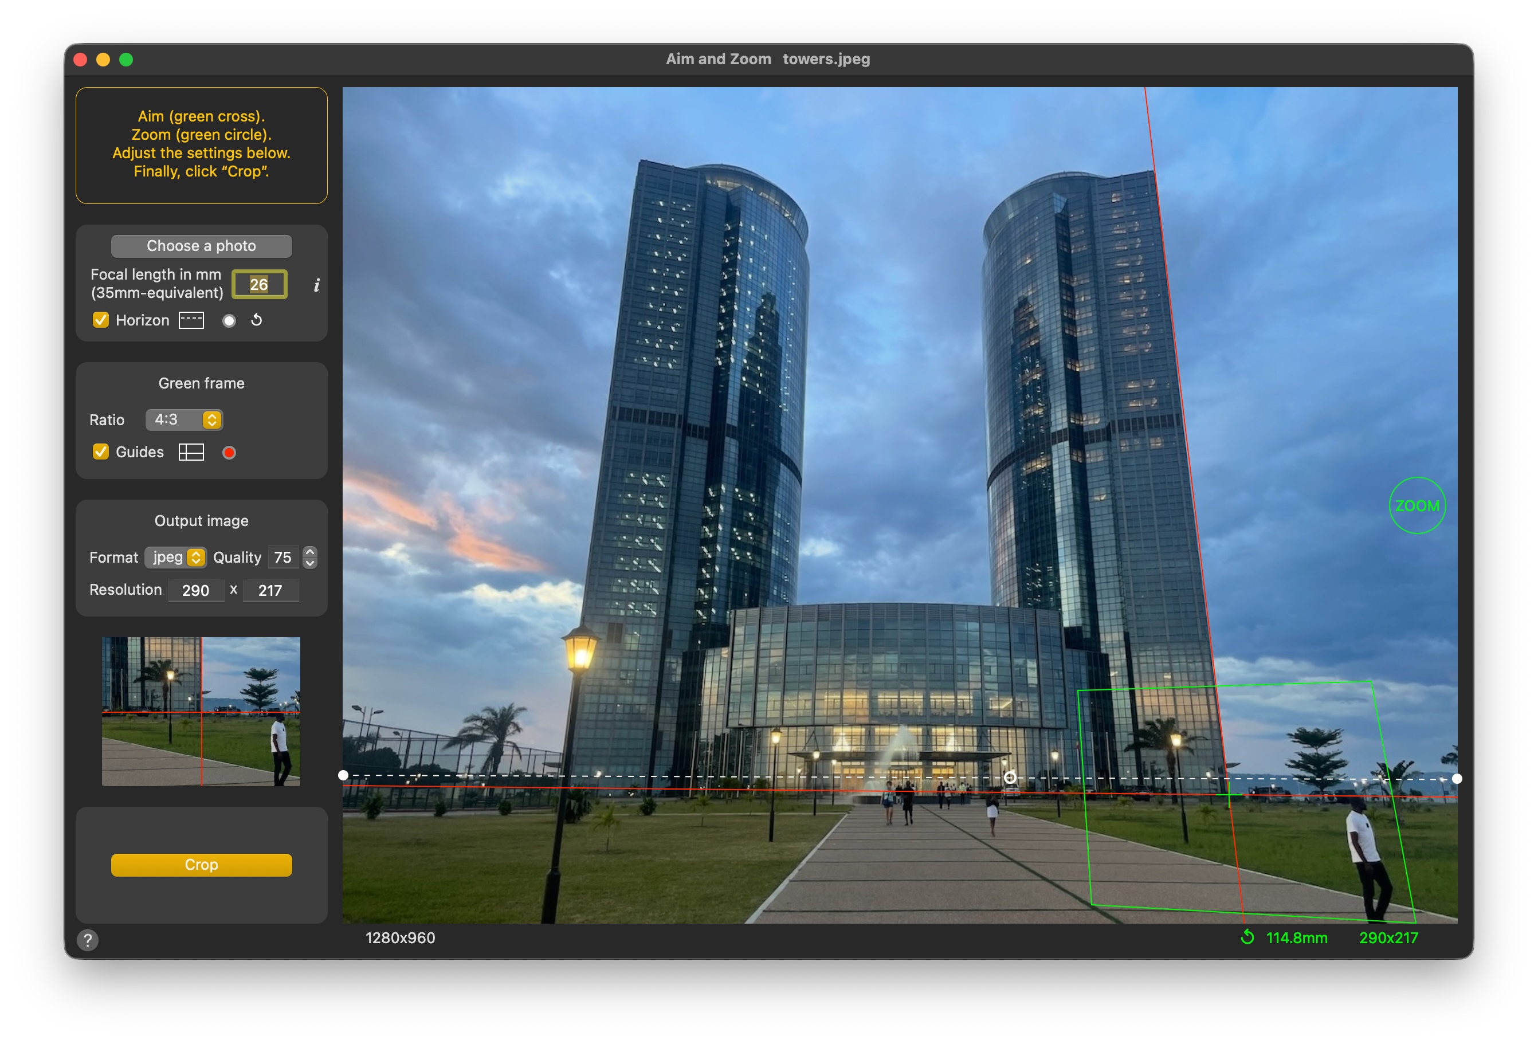Increase Quality using the stepper arrow
Image resolution: width=1538 pixels, height=1044 pixels.
point(309,551)
